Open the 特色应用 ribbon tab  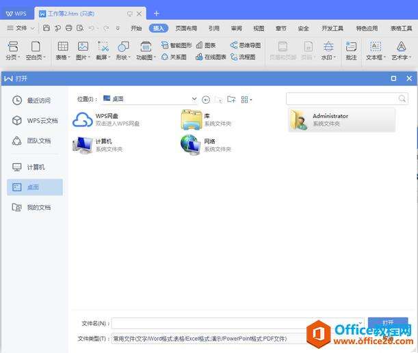point(367,28)
